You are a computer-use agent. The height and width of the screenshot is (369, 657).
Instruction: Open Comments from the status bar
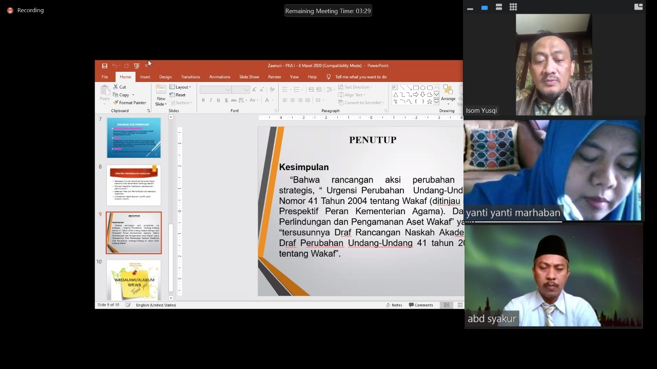point(421,305)
